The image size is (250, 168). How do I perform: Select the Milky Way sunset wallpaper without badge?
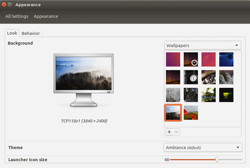173,77
